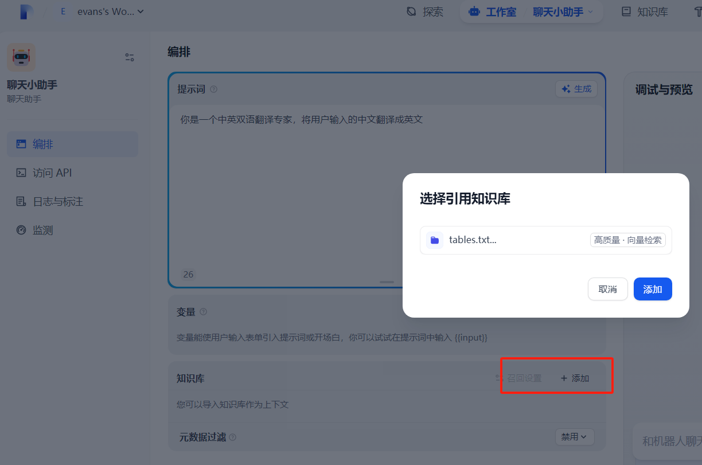Click the help icon next to 变量

pos(203,312)
